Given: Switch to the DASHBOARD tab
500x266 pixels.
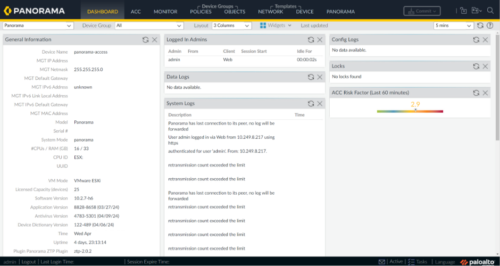Looking at the screenshot, I should [103, 12].
